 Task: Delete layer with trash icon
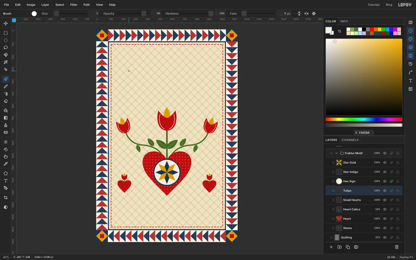397,247
